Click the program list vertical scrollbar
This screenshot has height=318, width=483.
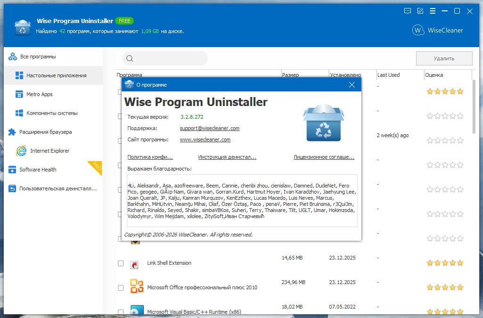[x=474, y=106]
